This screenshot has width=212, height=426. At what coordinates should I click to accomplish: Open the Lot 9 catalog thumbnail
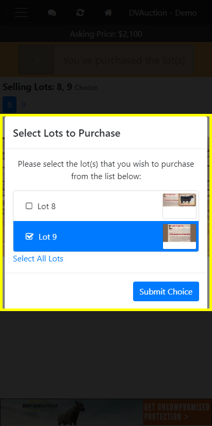179,237
